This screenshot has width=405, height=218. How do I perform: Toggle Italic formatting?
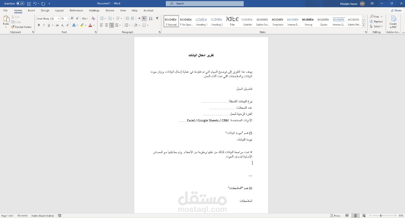(44, 25)
